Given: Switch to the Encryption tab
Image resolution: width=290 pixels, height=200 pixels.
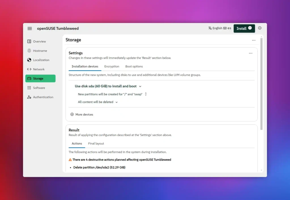Looking at the screenshot, I should 112,66.
